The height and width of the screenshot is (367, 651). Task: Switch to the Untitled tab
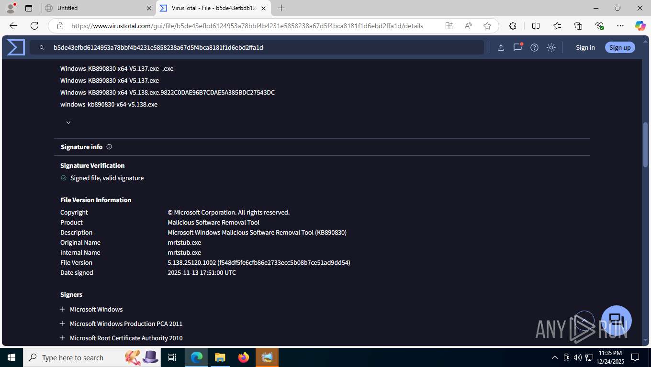coord(98,8)
